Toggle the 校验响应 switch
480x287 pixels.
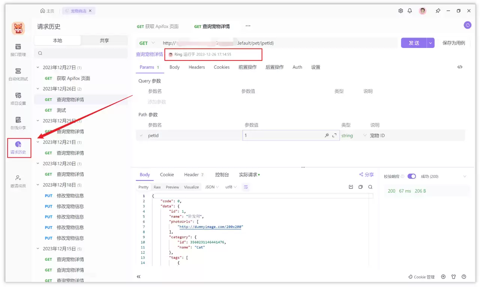[411, 176]
